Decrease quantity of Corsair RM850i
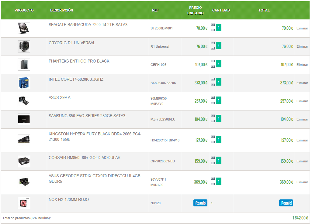 click(x=213, y=163)
